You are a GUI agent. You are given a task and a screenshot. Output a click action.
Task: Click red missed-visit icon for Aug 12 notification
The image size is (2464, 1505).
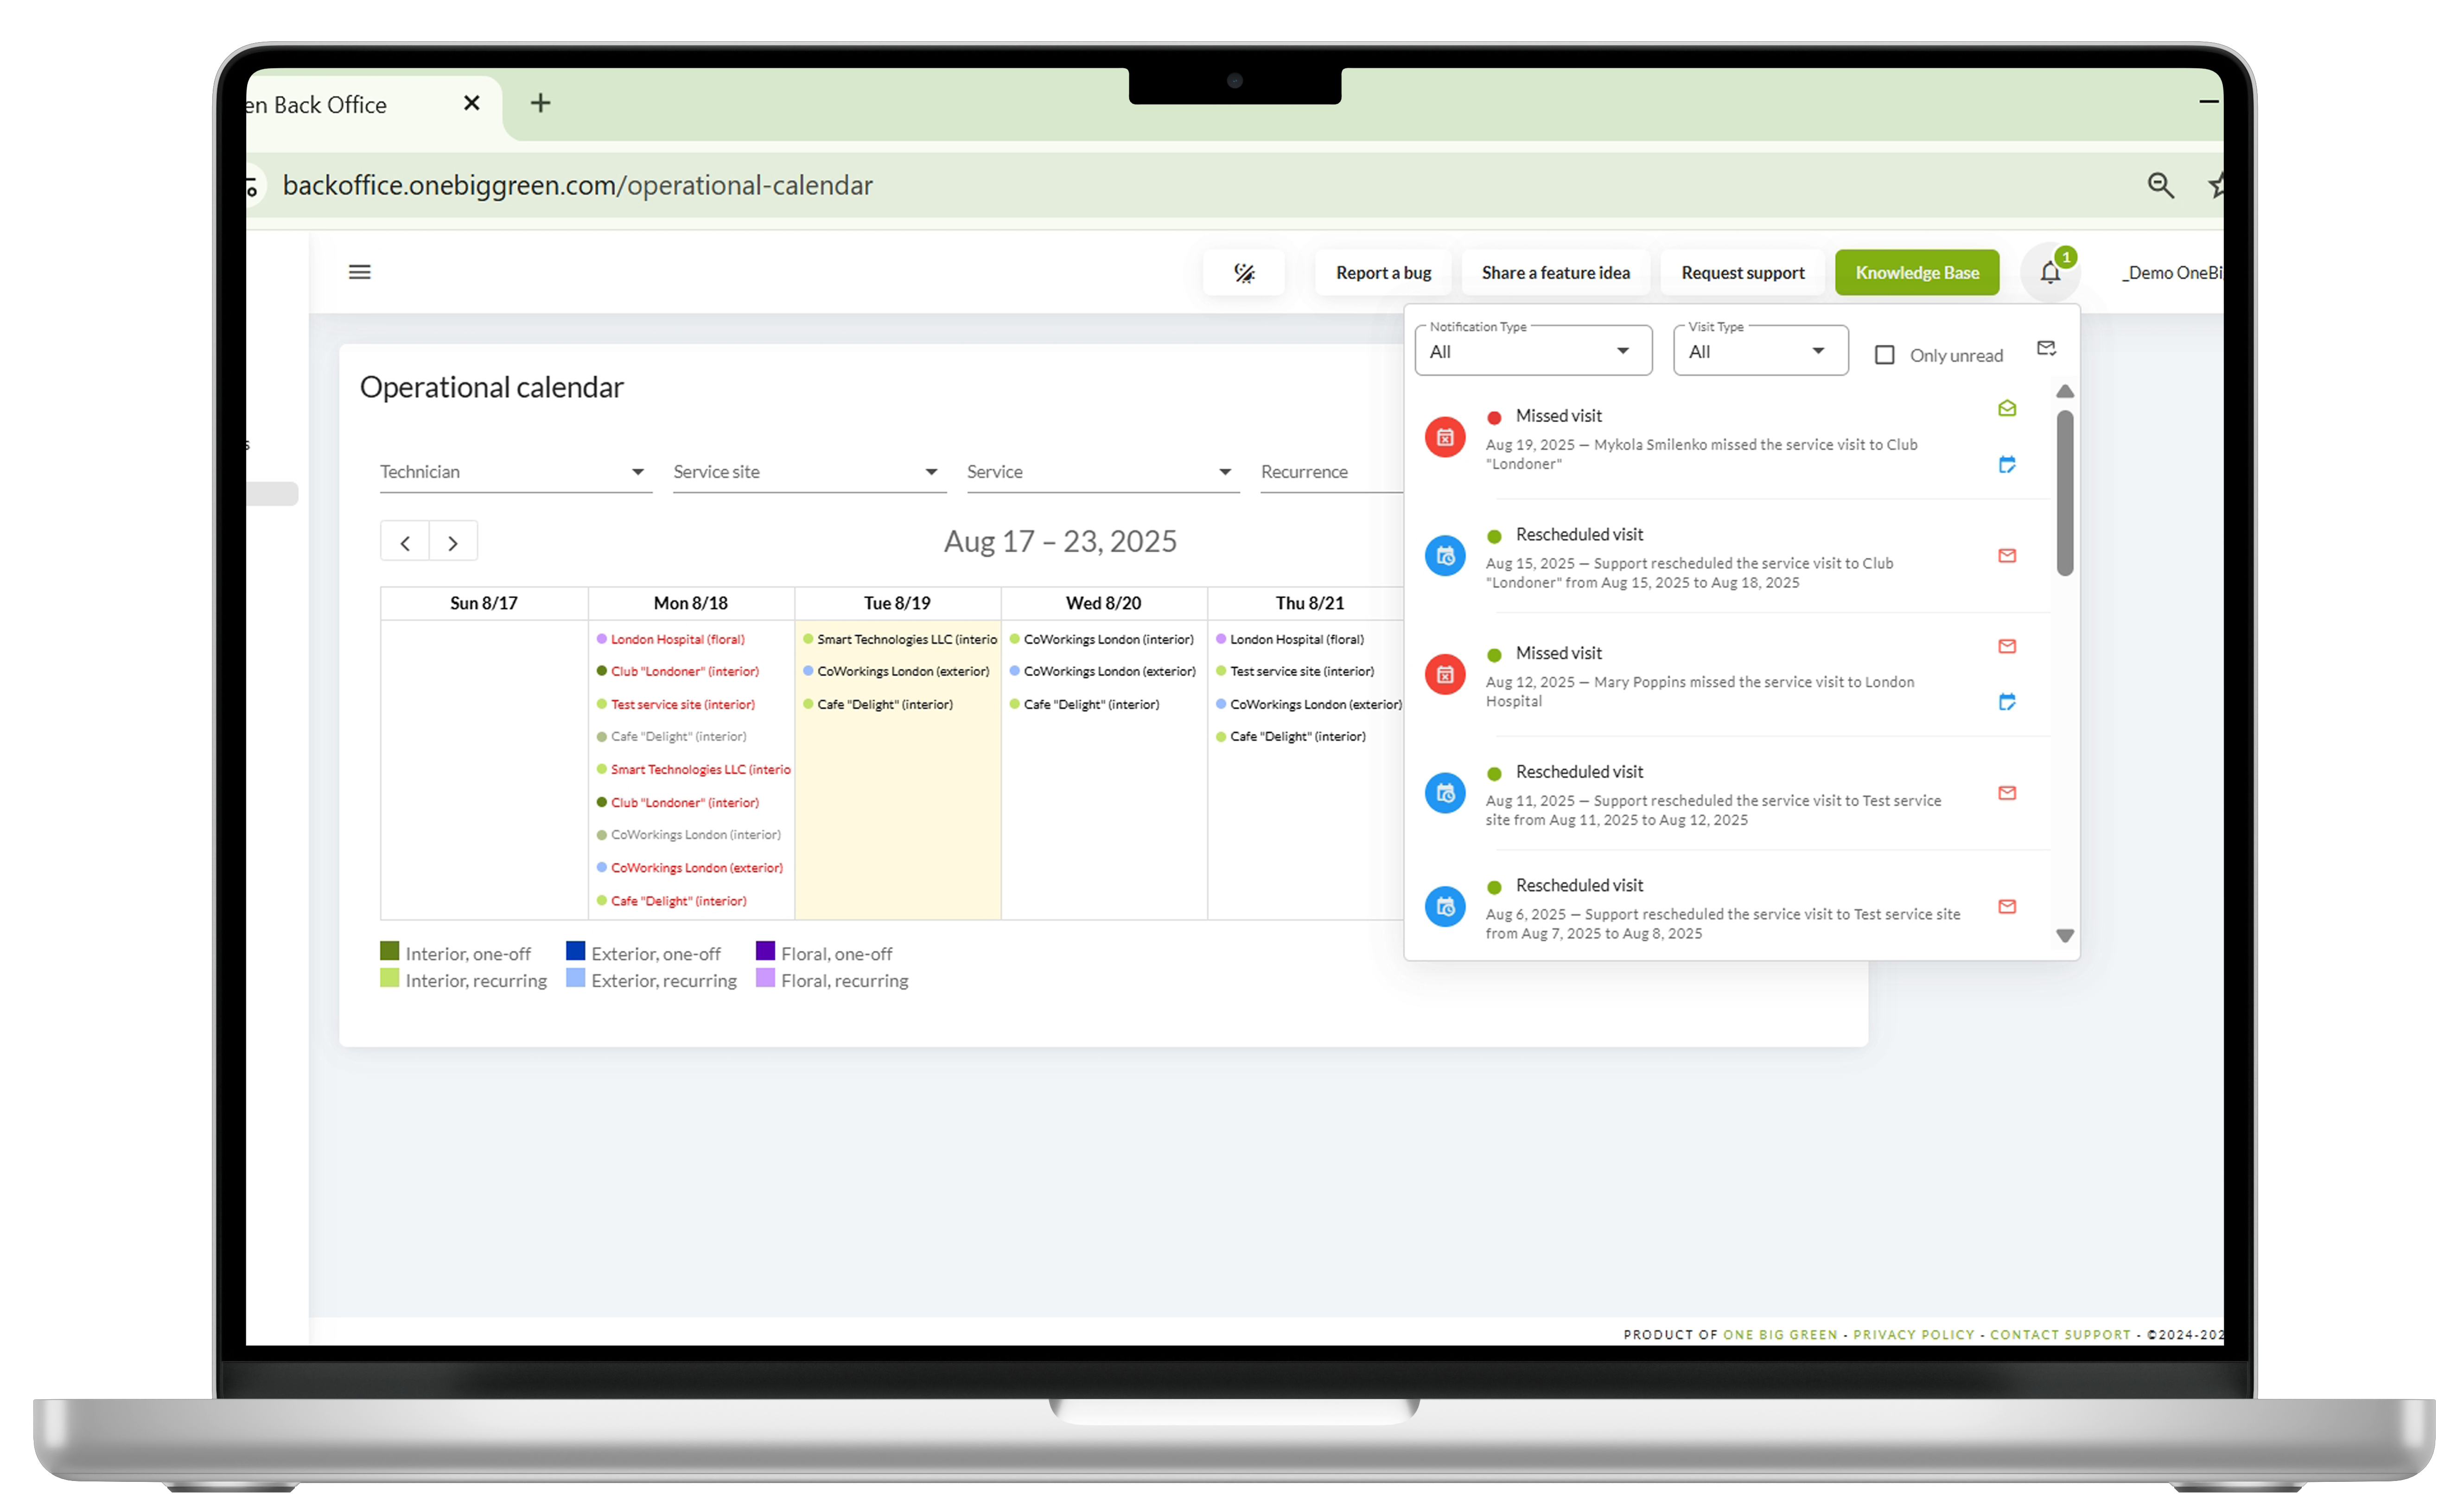coord(1444,675)
